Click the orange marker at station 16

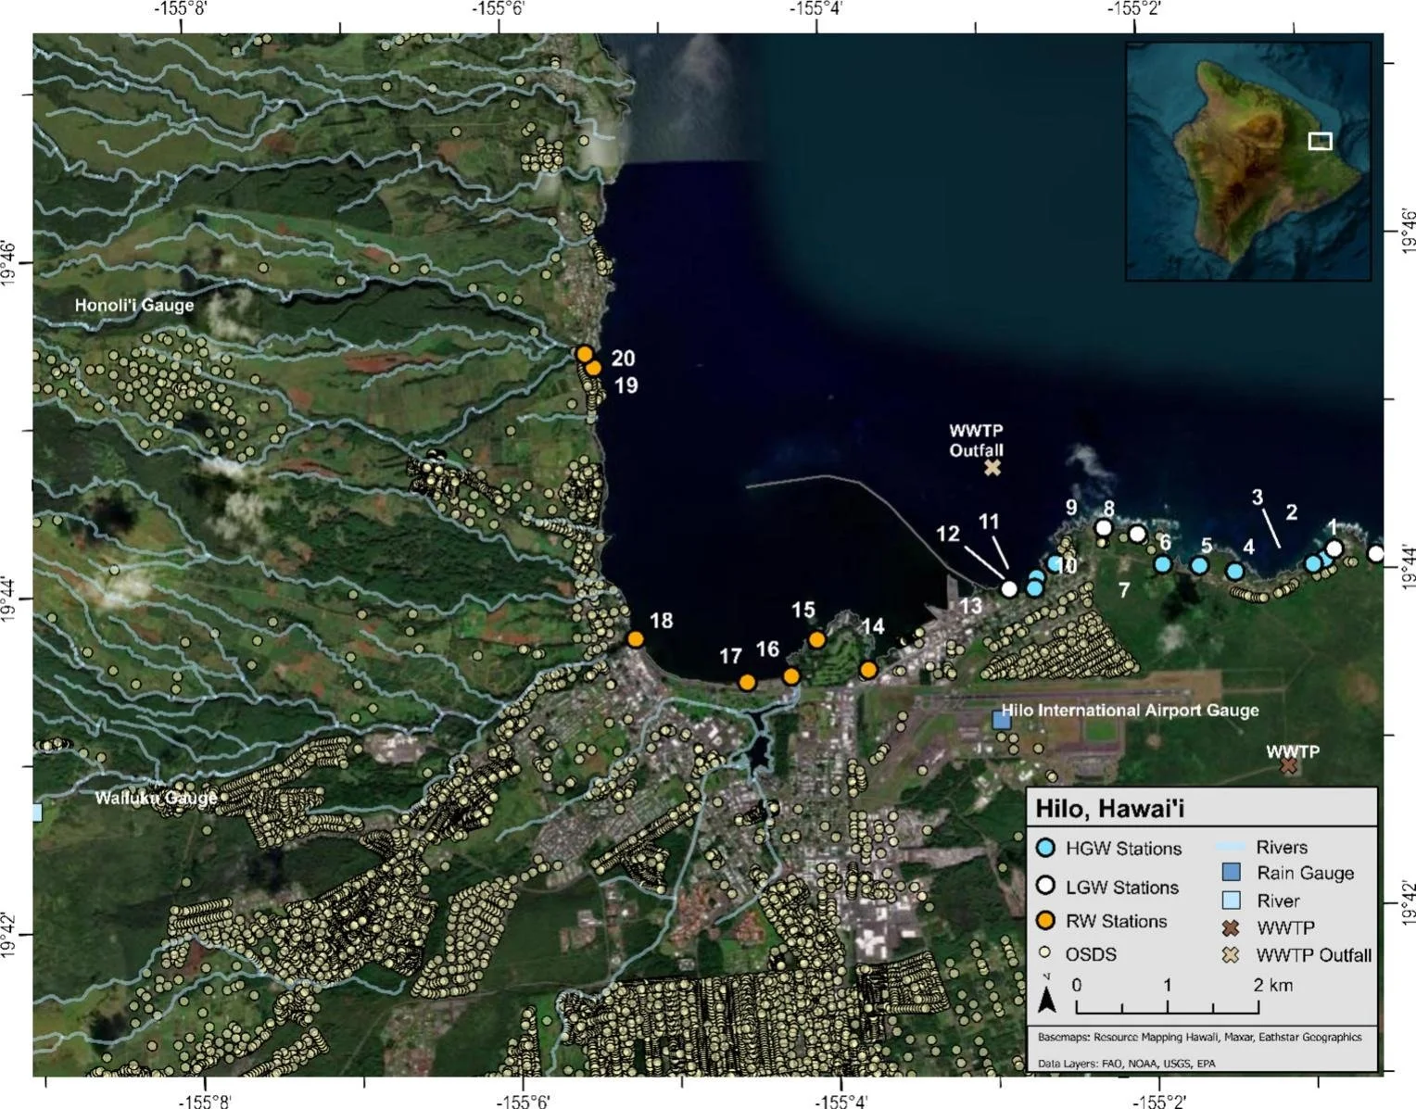[x=790, y=676]
